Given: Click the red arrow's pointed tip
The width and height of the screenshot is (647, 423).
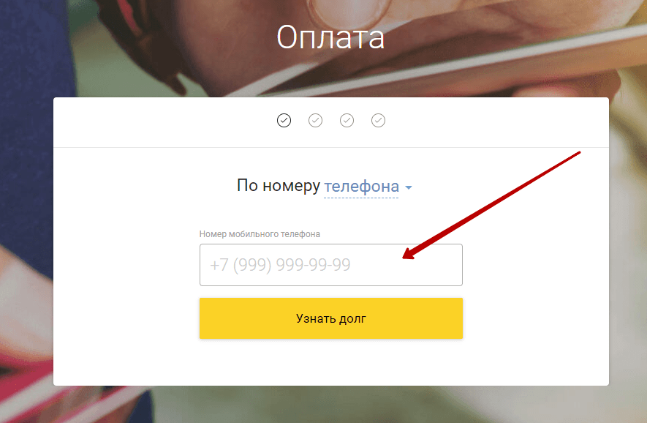Looking at the screenshot, I should 405,257.
